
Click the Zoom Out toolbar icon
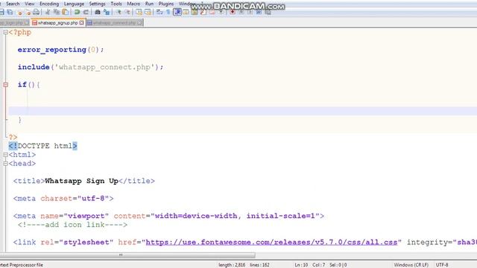(x=128, y=12)
